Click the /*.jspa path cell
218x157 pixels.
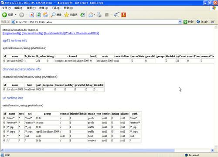(x=135, y=132)
